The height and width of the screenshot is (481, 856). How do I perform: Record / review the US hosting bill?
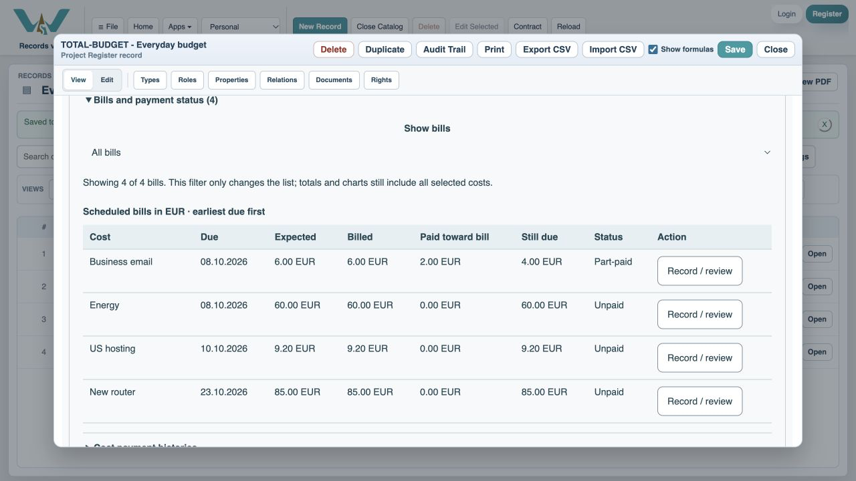[x=700, y=358]
